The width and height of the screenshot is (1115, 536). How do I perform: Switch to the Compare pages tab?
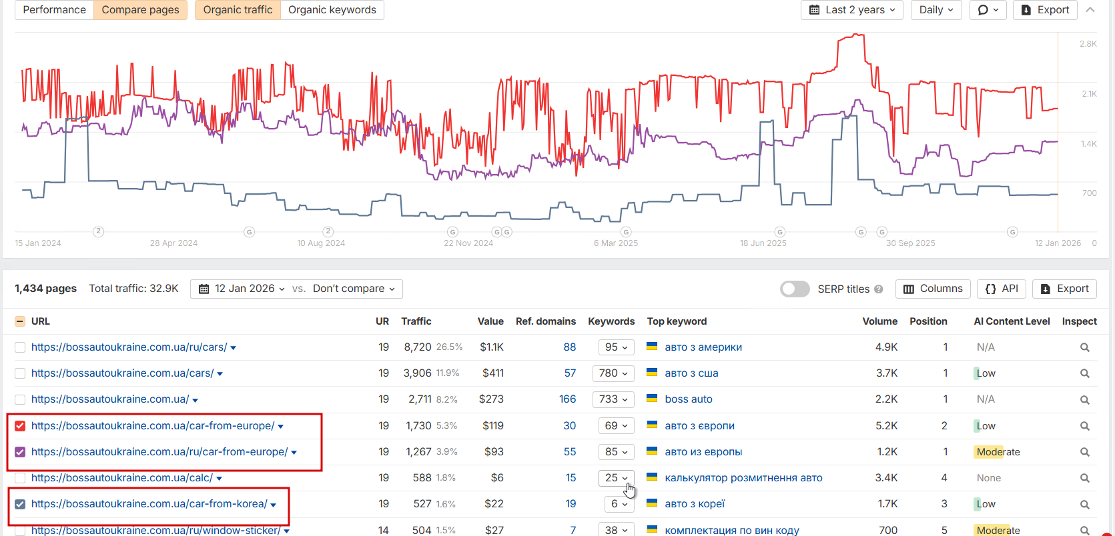[x=140, y=10]
